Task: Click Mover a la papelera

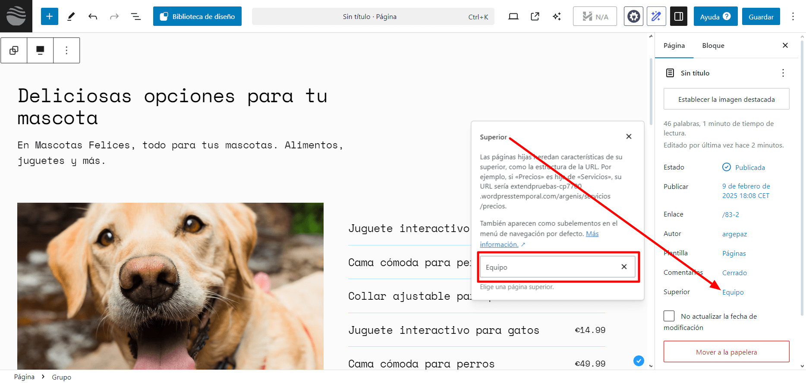Action: [x=727, y=352]
